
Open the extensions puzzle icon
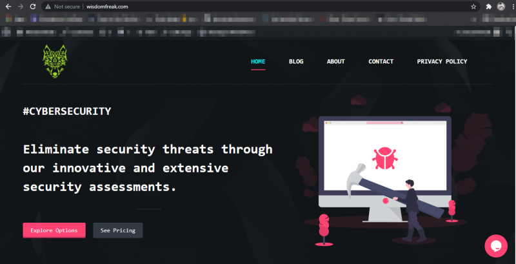pyautogui.click(x=488, y=6)
